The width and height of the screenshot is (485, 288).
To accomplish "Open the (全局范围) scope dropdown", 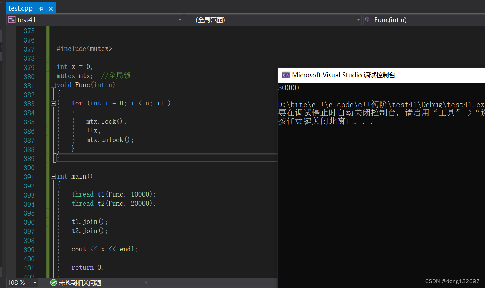I will (358, 20).
